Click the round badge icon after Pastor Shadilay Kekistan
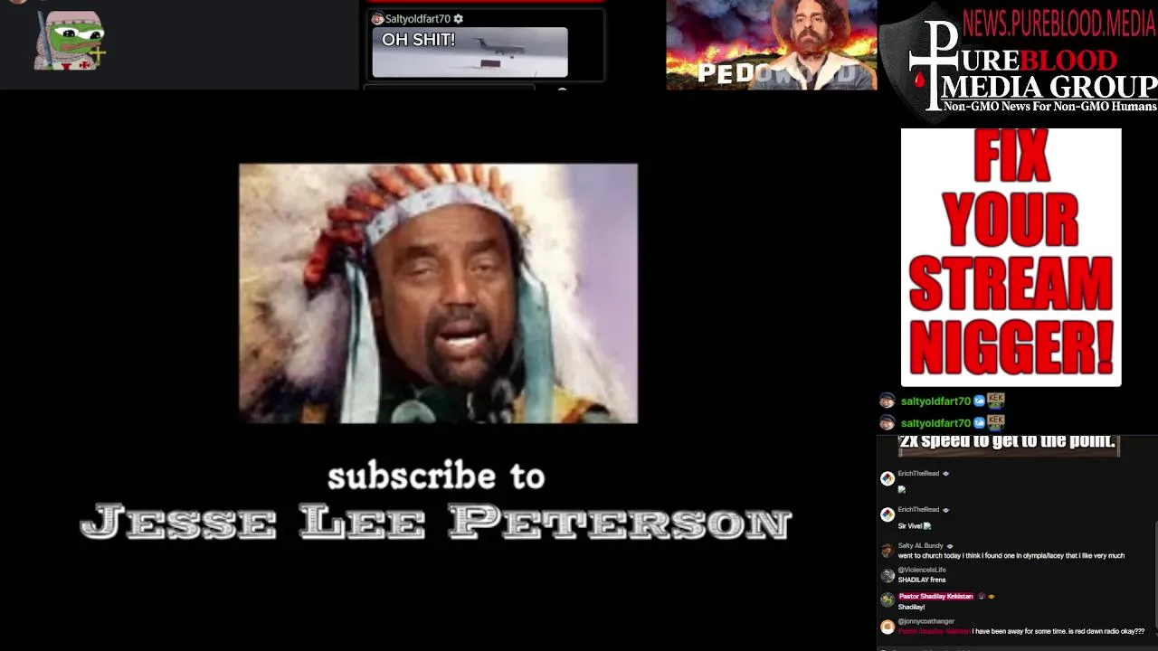Viewport: 1158px width, 651px height. click(982, 597)
